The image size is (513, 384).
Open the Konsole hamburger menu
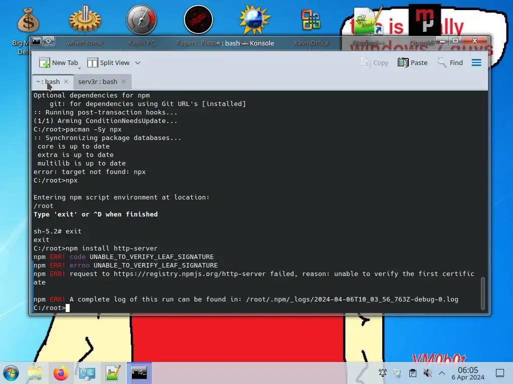click(476, 62)
